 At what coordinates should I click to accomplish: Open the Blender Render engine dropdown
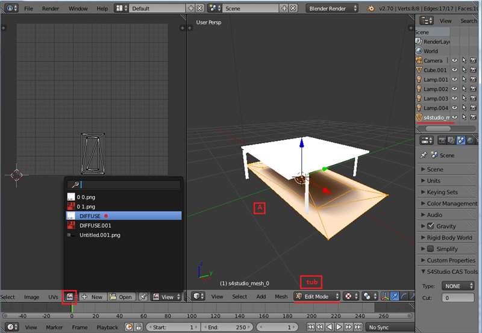(x=332, y=8)
